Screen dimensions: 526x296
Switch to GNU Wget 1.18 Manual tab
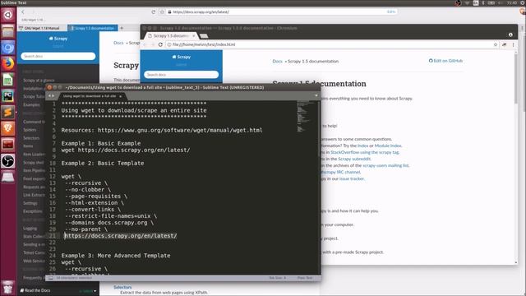click(x=42, y=28)
